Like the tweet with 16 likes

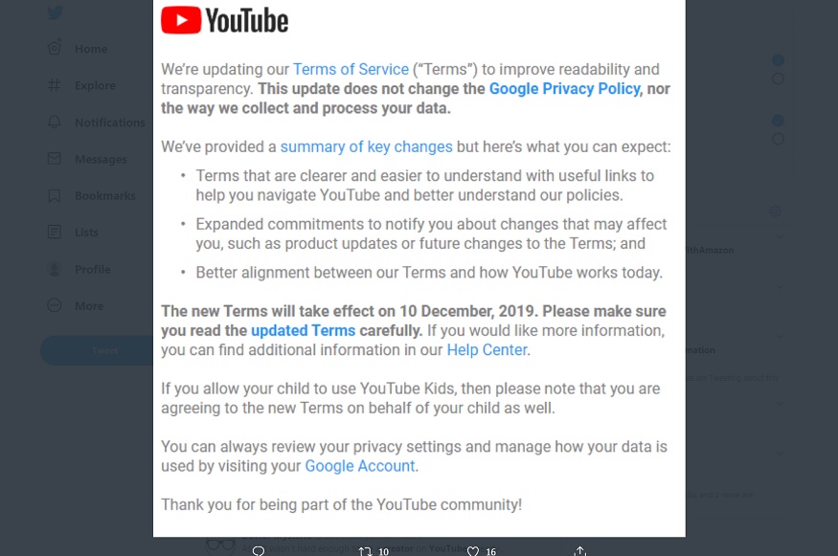pyautogui.click(x=473, y=551)
